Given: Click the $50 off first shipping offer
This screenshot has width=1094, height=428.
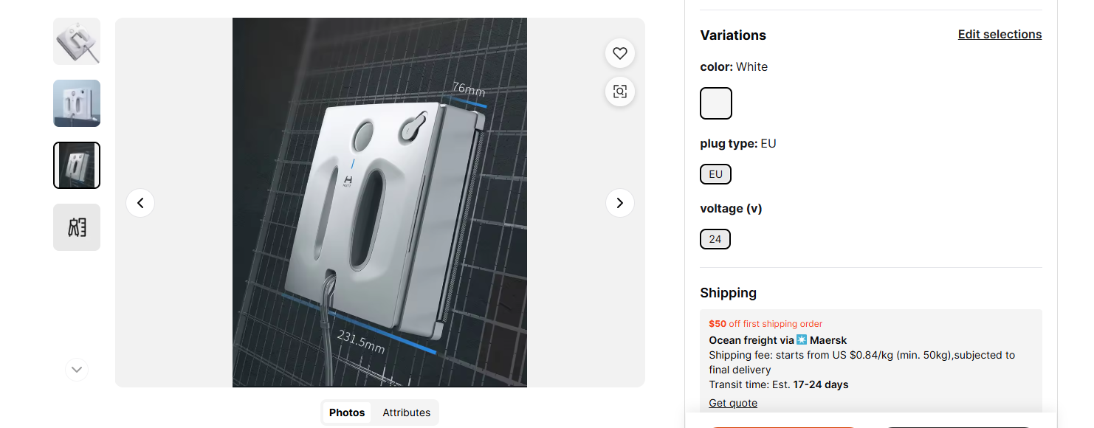Looking at the screenshot, I should 765,323.
